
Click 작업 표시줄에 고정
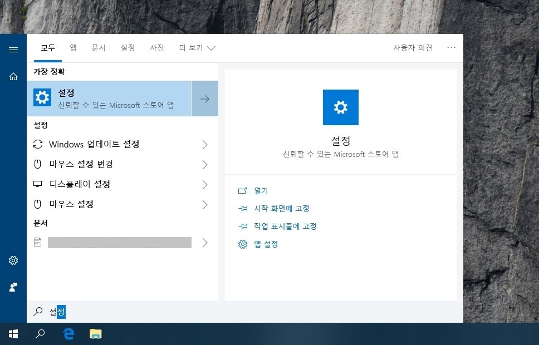pyautogui.click(x=285, y=226)
